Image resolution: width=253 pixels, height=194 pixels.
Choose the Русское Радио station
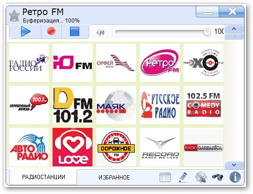pos(160,105)
